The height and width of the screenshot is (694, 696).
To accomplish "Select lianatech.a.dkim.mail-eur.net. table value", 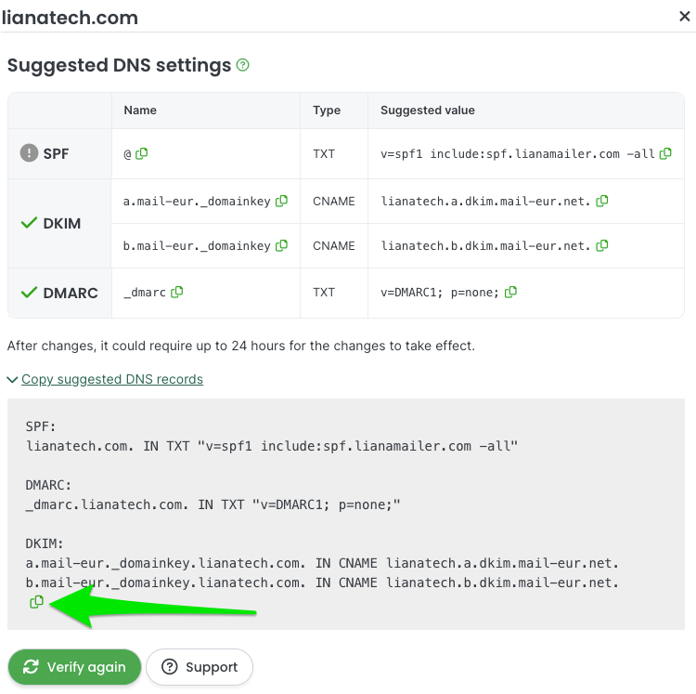I will point(485,202).
